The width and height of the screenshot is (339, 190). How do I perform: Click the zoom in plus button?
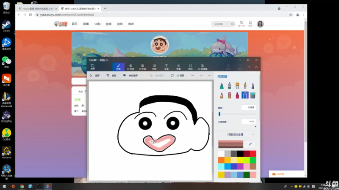tap(201, 76)
